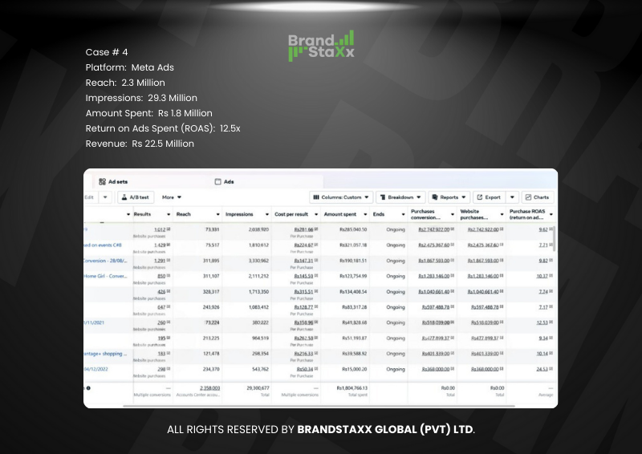Click the flask icon on A/B test
This screenshot has width=642, height=454.
126,197
